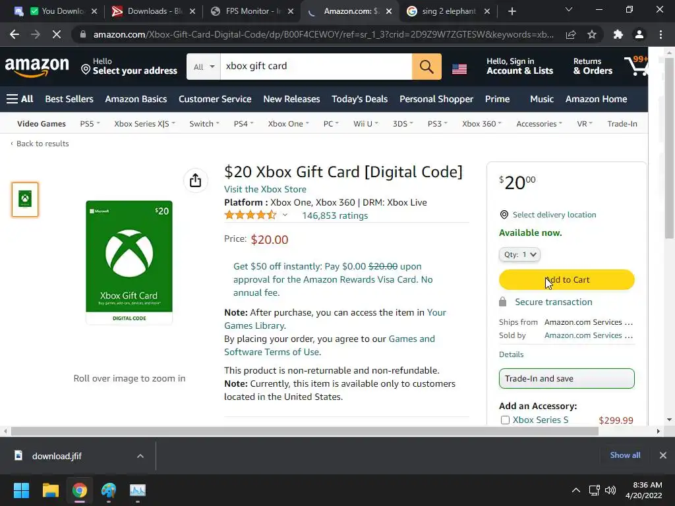The width and height of the screenshot is (675, 506).
Task: Open 146,853 ratings link
Action: 335,215
